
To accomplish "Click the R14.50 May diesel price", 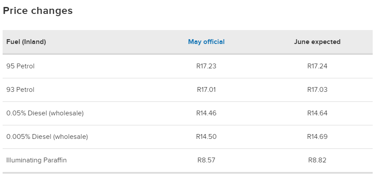I will coord(206,137).
